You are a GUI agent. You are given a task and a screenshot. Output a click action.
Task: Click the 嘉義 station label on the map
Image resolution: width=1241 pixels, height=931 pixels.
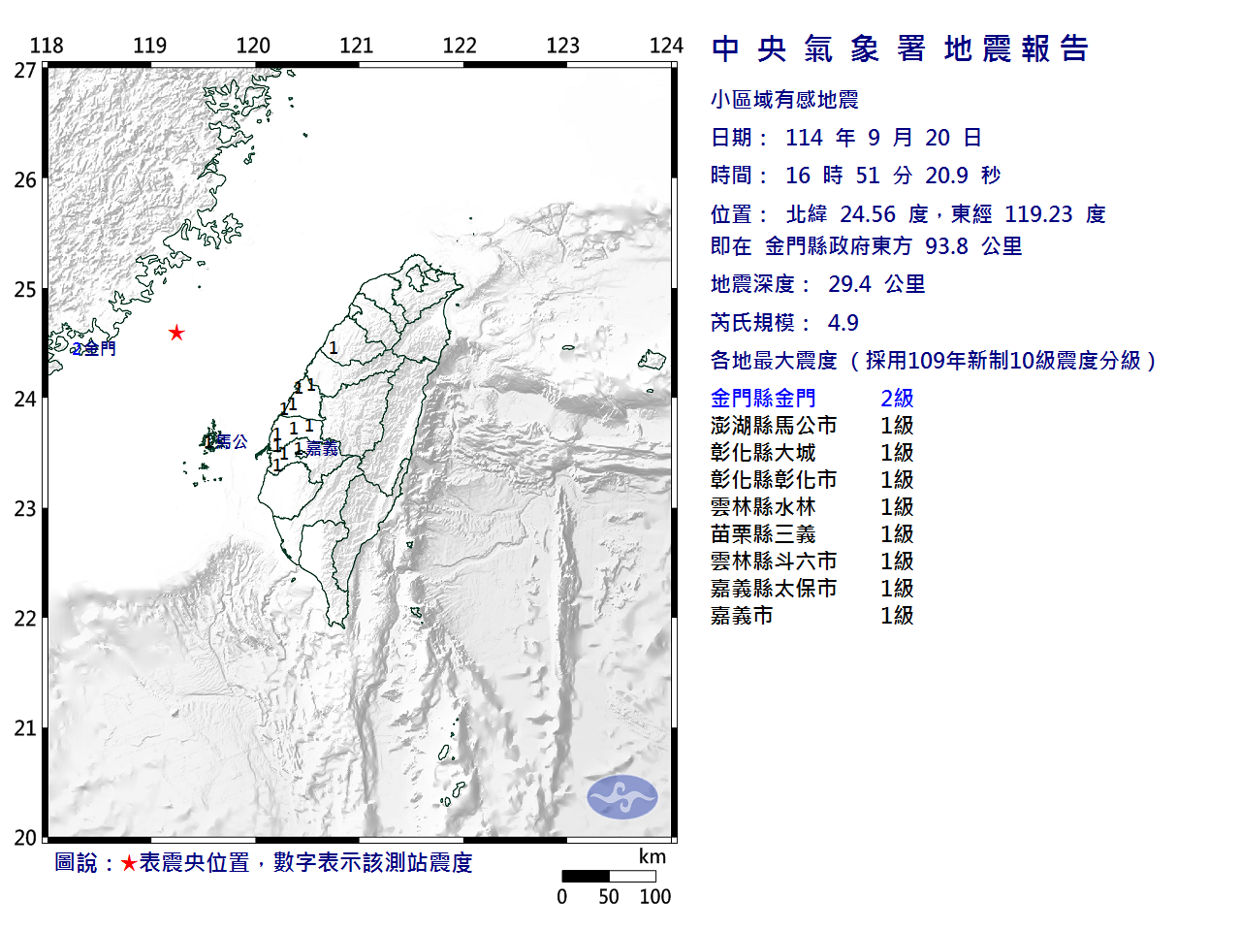pos(322,448)
